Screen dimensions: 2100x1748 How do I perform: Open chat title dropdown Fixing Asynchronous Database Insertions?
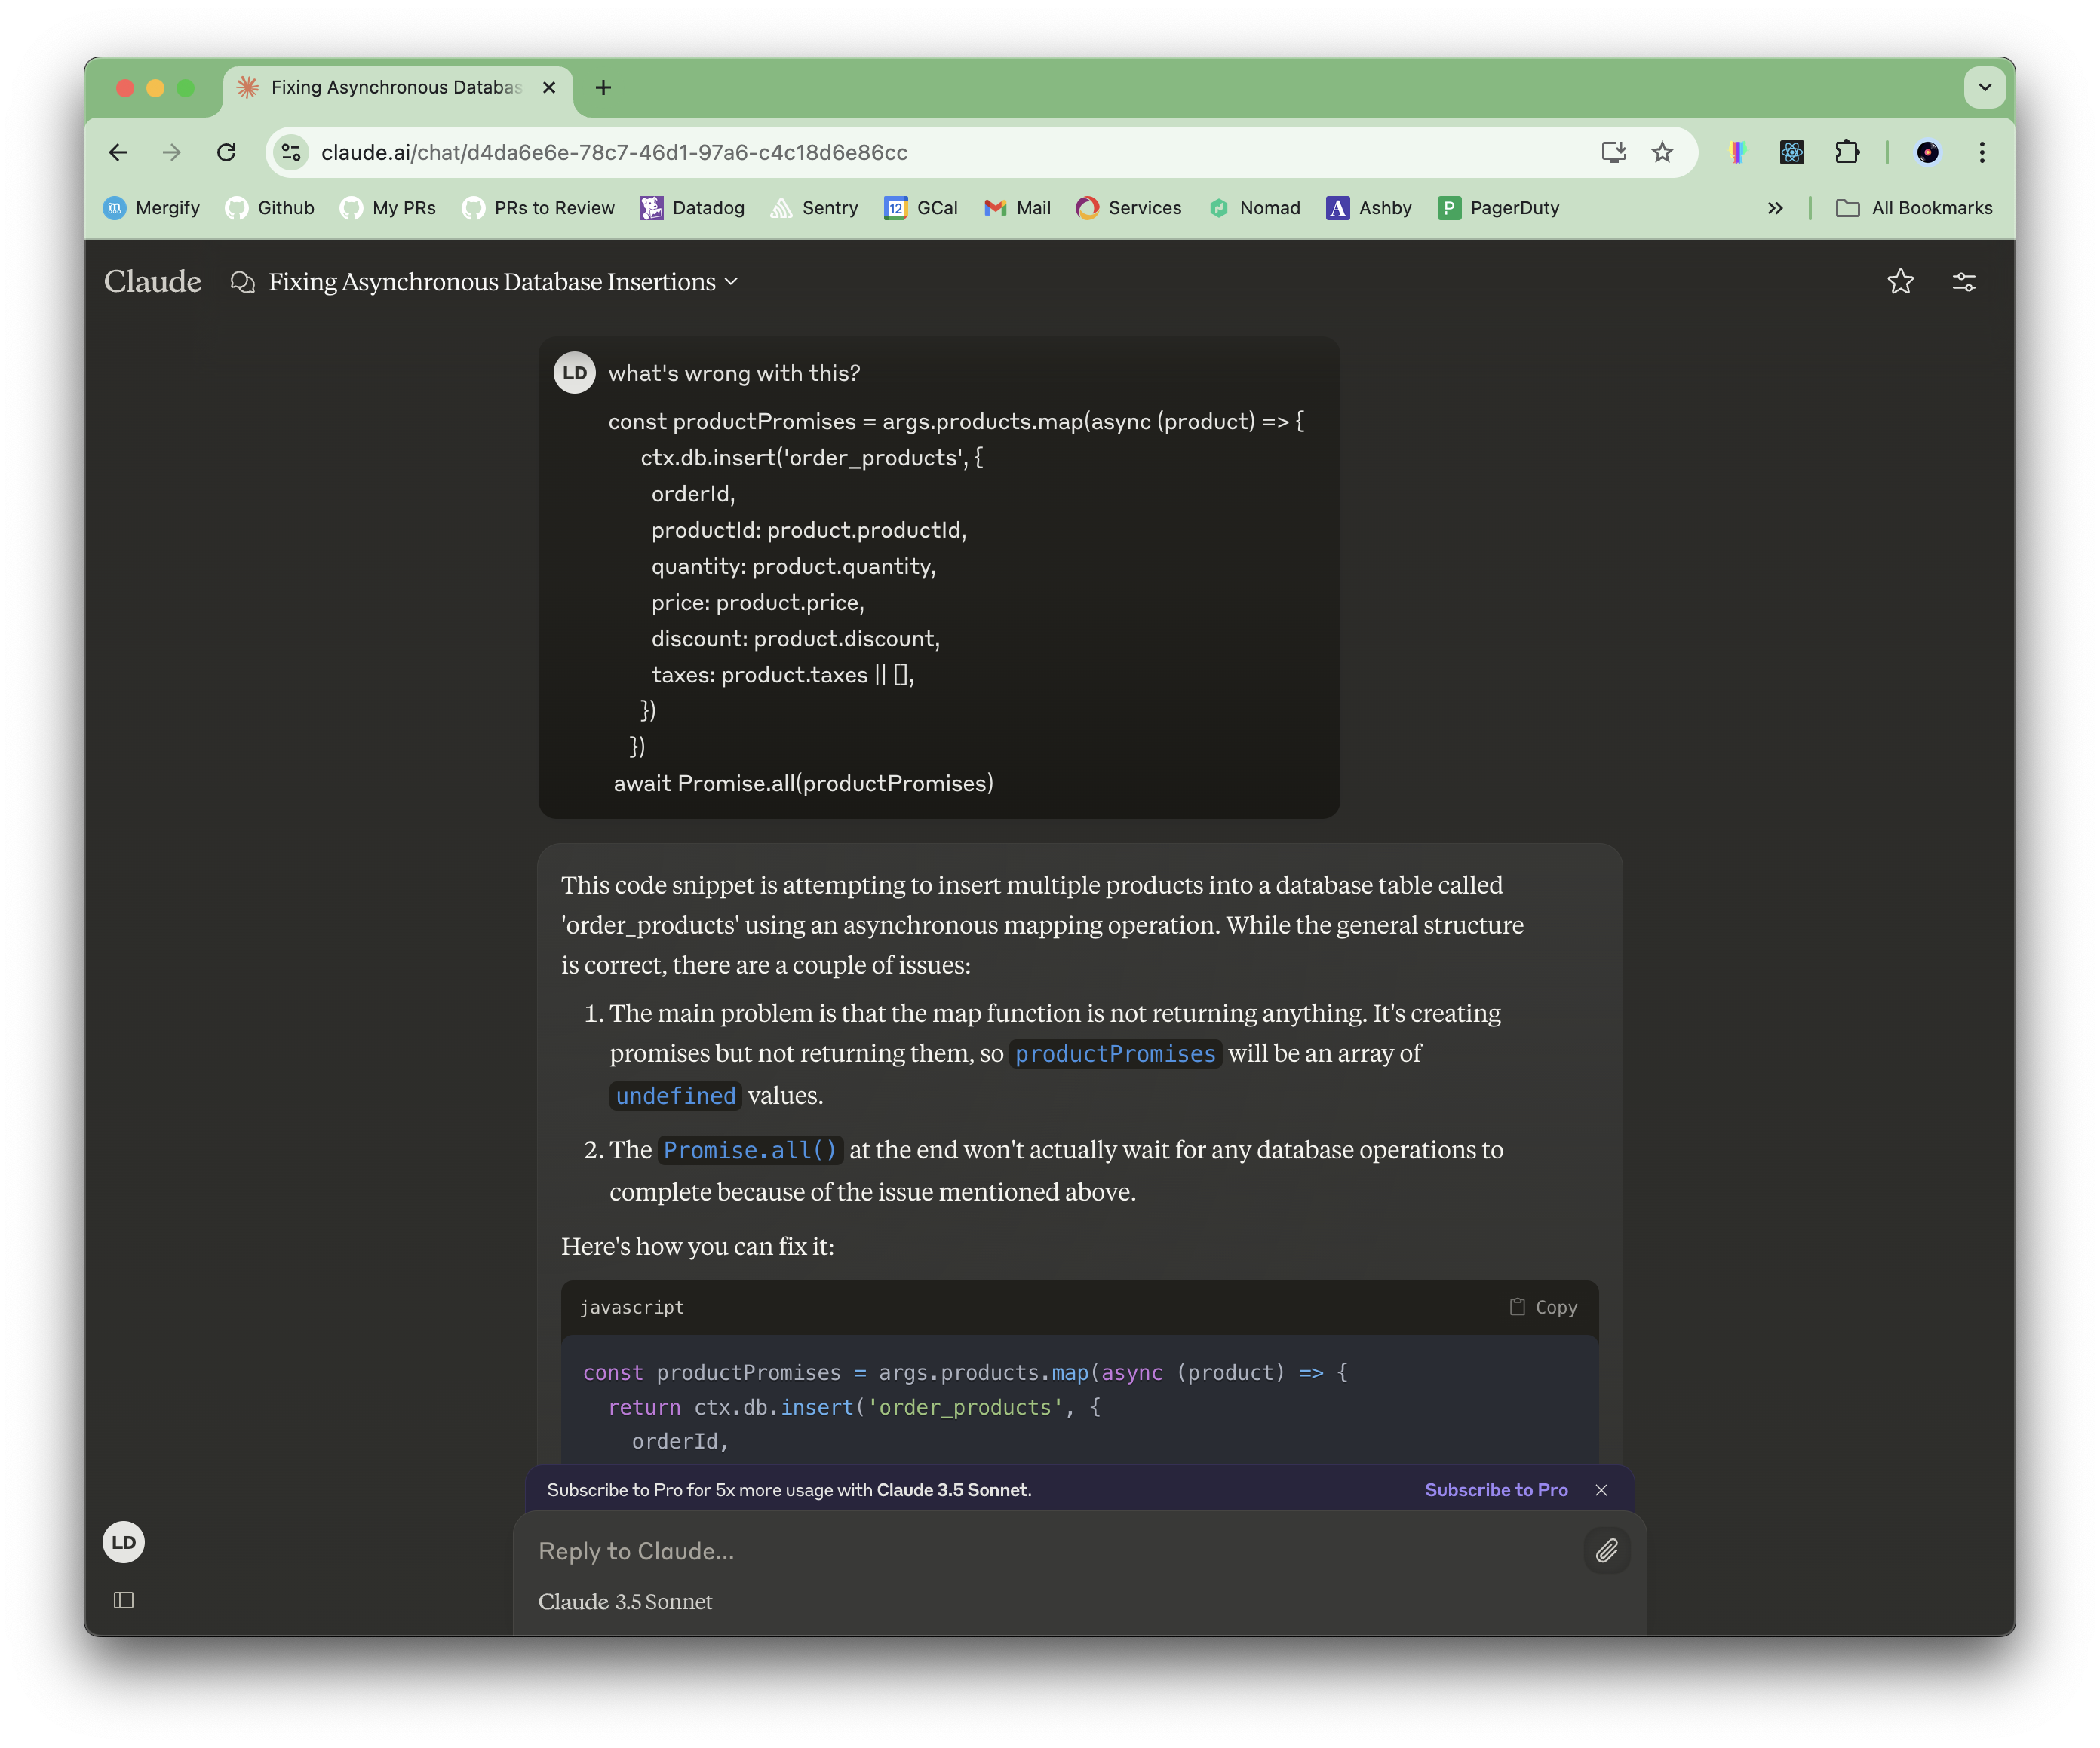[x=503, y=282]
